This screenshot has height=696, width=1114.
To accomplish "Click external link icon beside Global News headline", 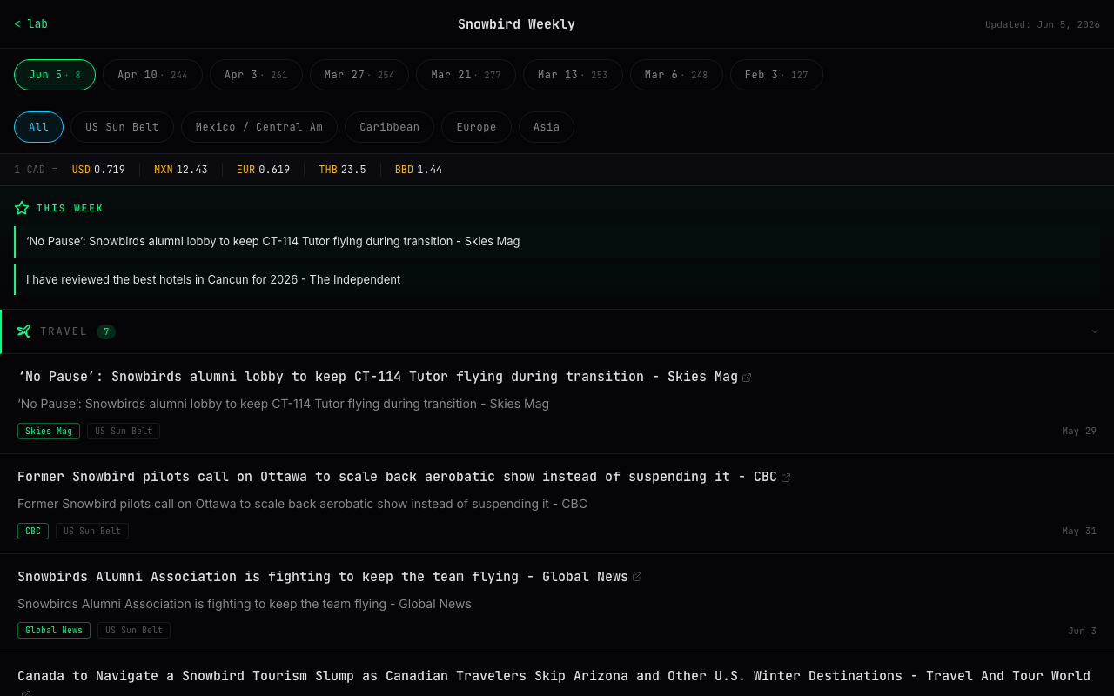I will [x=637, y=578].
